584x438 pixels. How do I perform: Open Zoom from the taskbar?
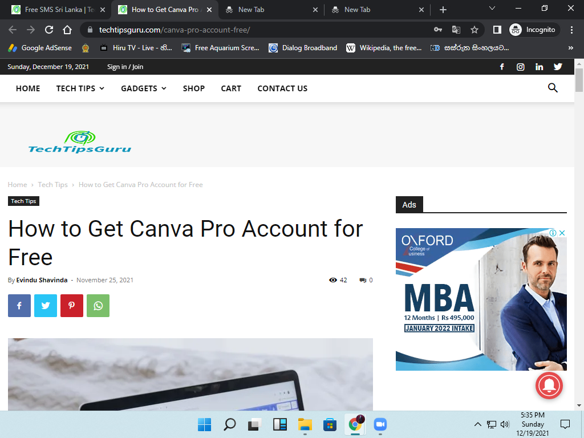(x=380, y=424)
